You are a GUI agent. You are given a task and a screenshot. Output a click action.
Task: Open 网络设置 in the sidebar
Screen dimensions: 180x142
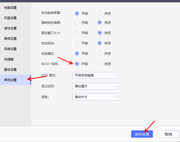click(x=10, y=49)
